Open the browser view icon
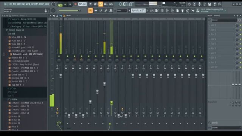Image resolution: width=242 pixels, height=136 pixels. click(x=172, y=11)
